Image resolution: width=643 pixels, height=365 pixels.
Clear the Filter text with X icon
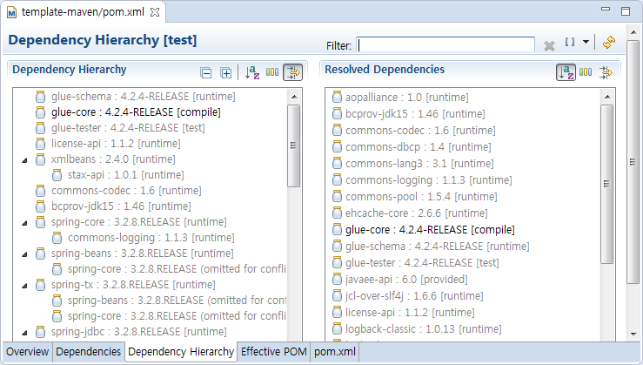click(549, 46)
